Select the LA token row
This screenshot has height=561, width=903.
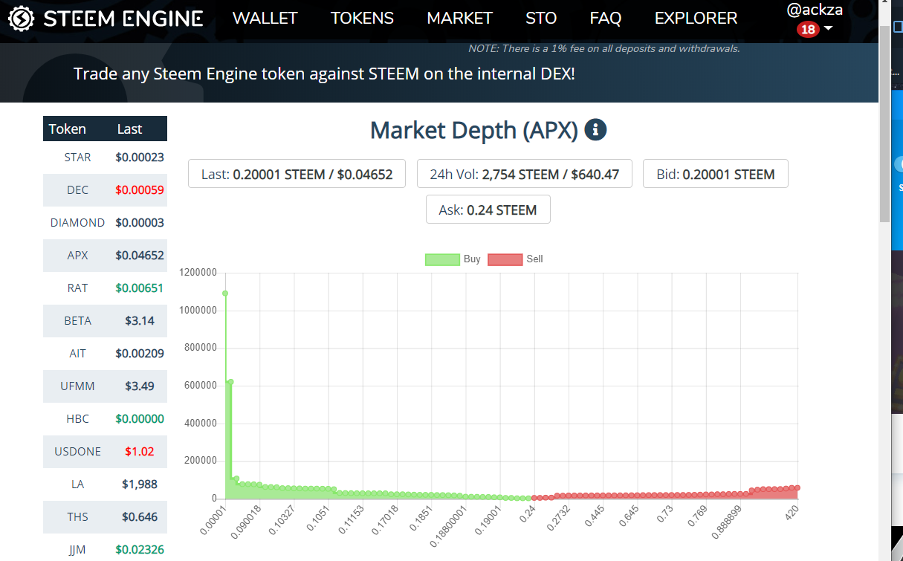(105, 484)
